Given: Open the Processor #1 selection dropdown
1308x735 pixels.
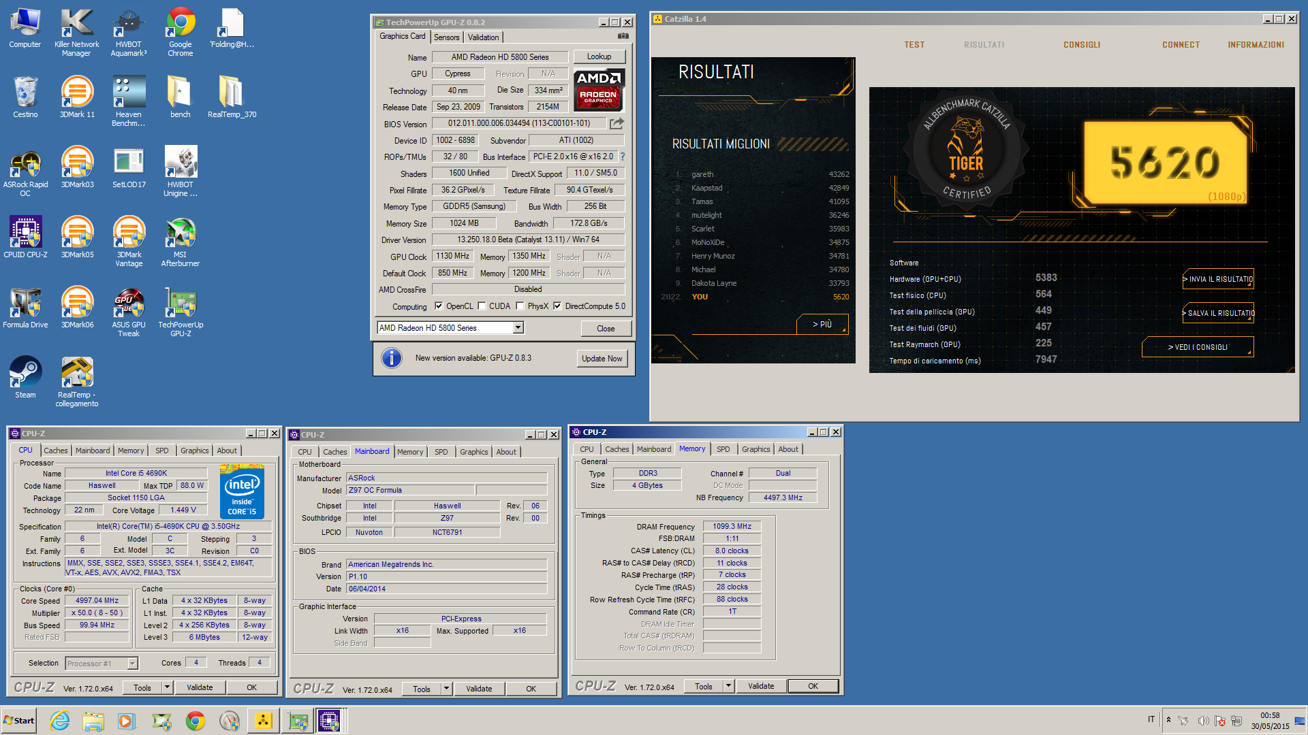Looking at the screenshot, I should [133, 664].
